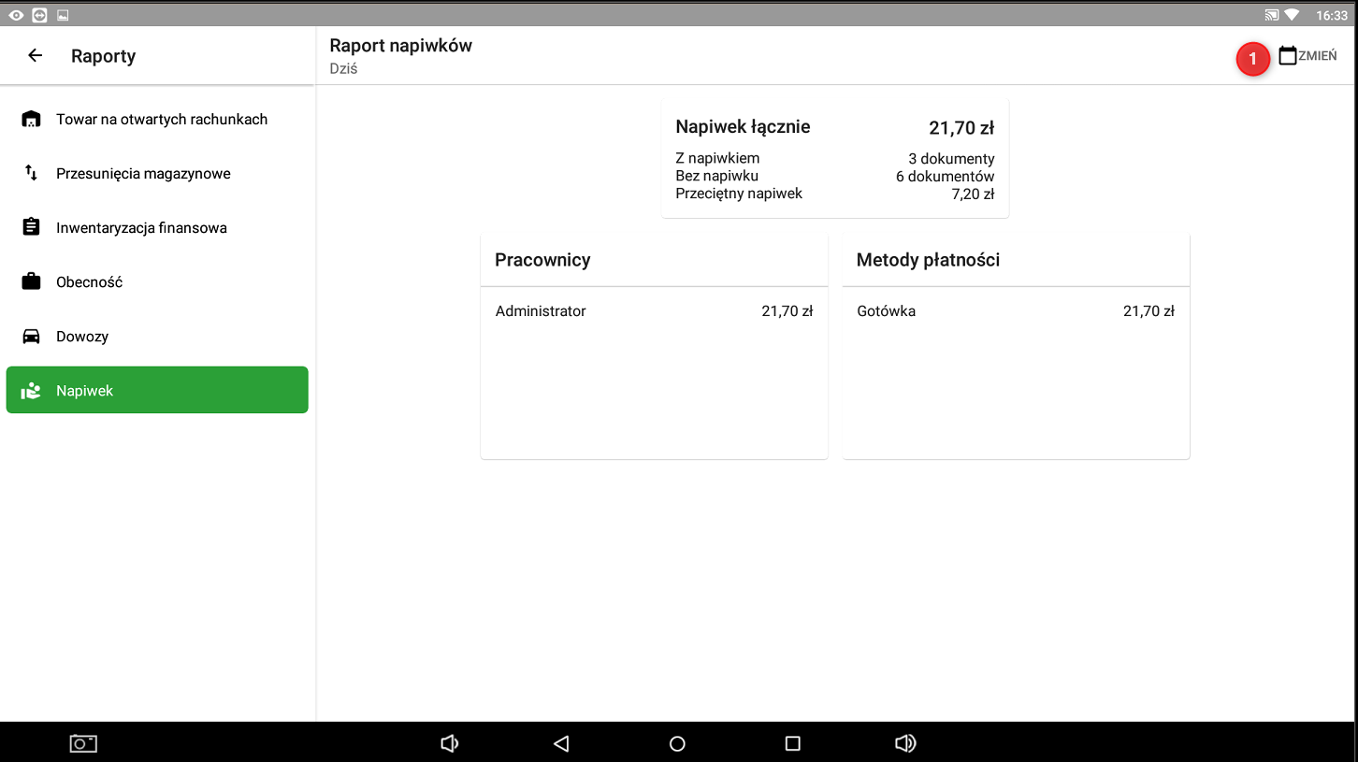Open Inwentaryzacja finansowa report
The image size is (1358, 762).
pos(141,228)
